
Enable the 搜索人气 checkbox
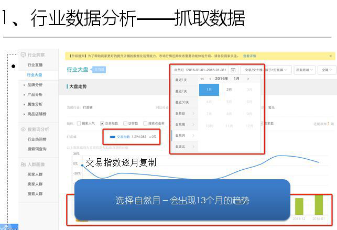(78, 124)
